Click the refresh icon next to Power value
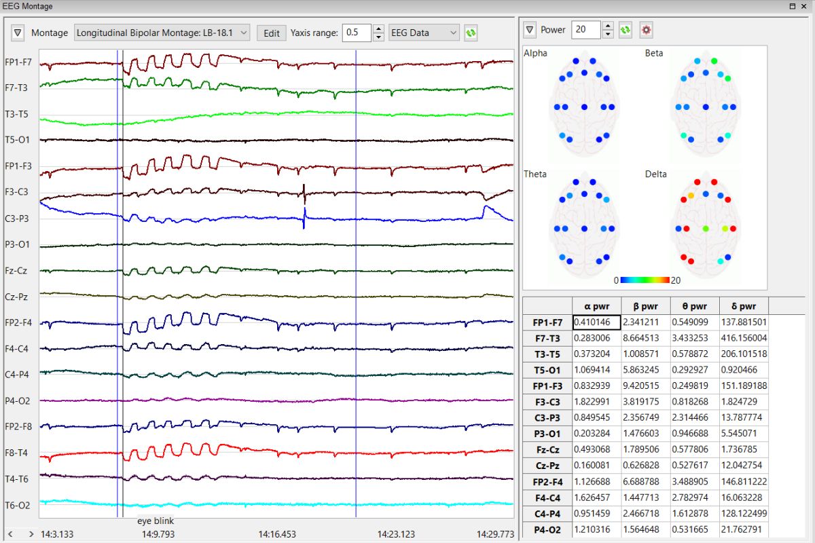The height and width of the screenshot is (543, 815). point(626,30)
